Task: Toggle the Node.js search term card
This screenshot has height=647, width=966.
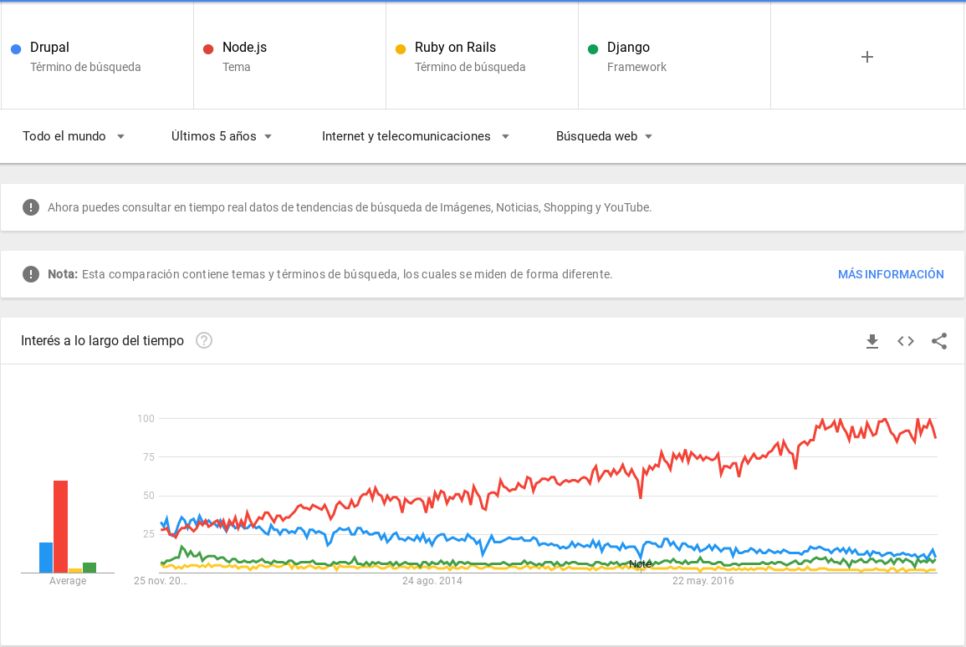Action: (x=289, y=55)
